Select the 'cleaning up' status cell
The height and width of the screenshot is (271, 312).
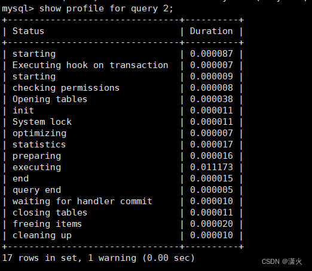click(x=42, y=235)
